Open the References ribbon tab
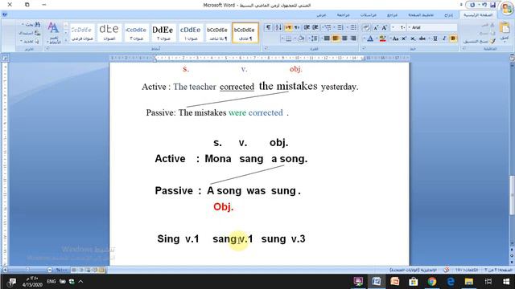Screen dimensions: 515x289 (x=392, y=15)
